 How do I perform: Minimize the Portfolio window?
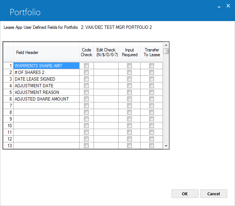point(219,7)
